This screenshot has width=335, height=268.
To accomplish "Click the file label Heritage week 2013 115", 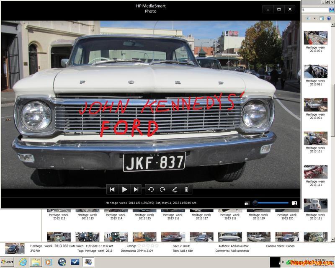I will tap(144, 216).
